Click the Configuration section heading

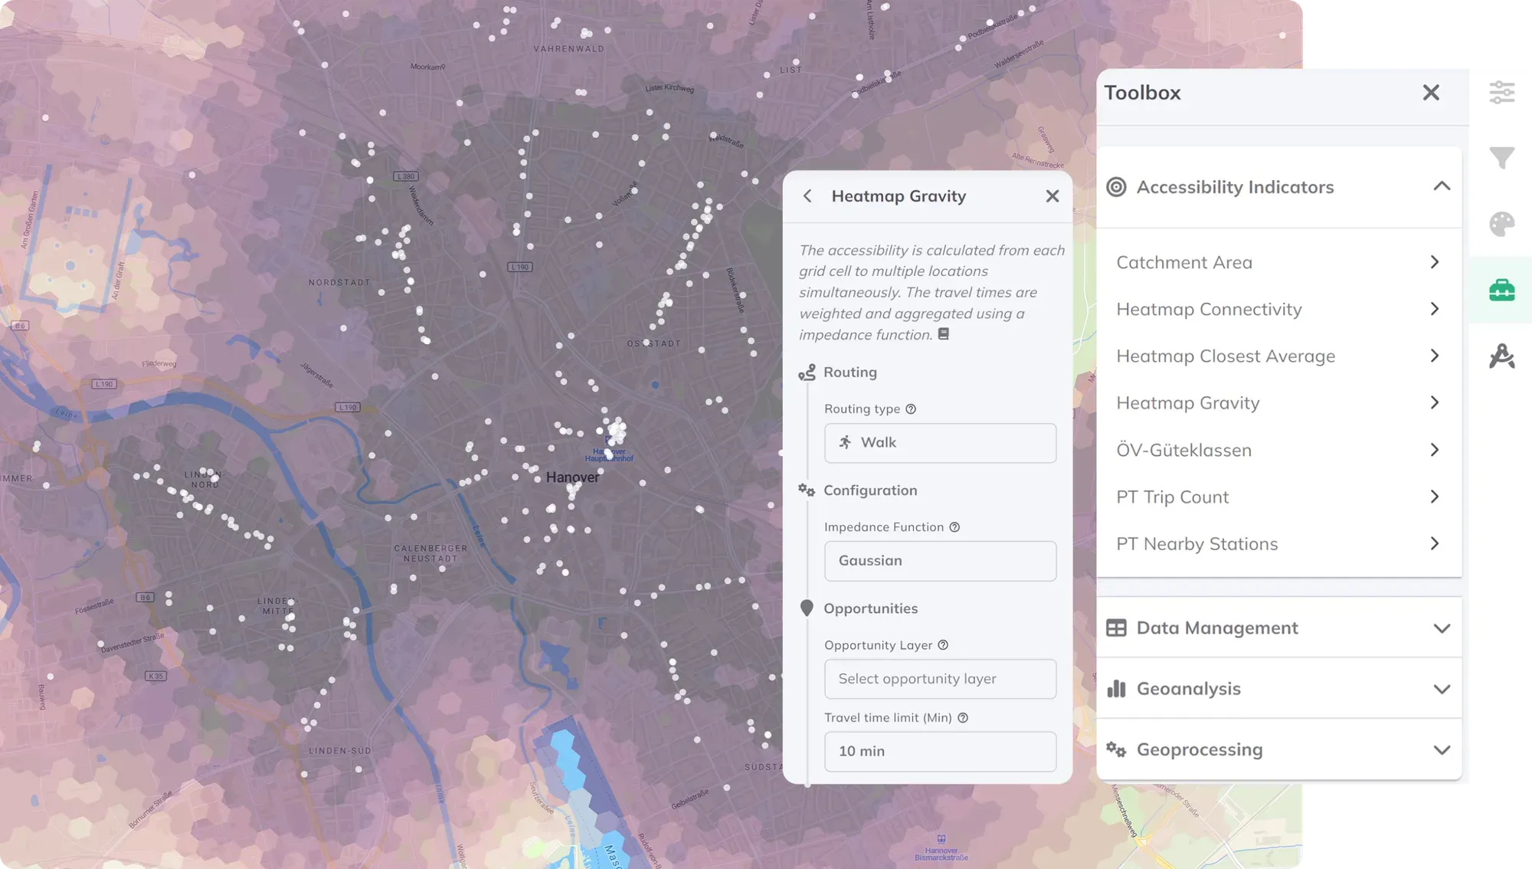(x=870, y=490)
